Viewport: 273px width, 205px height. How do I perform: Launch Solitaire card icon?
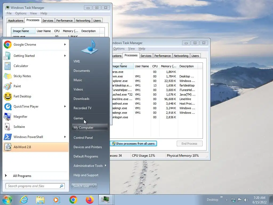pos(7,127)
